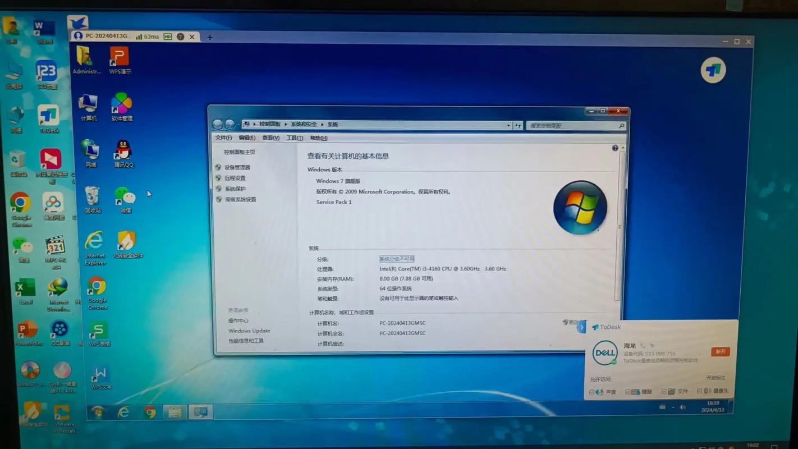
Task: Open Internet Explorer icon on remote desktop
Action: tap(95, 248)
